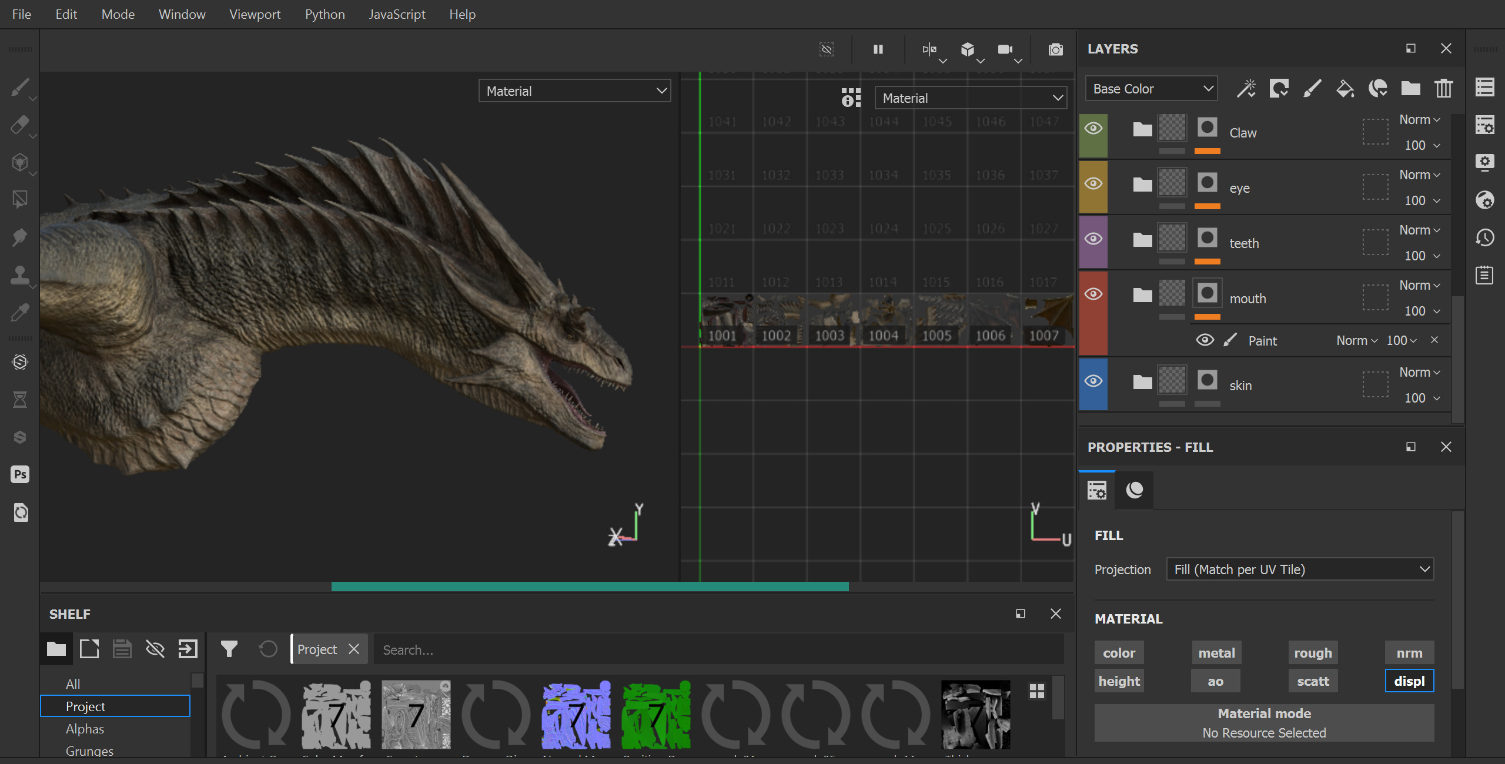Open the Edit menu

(x=66, y=14)
